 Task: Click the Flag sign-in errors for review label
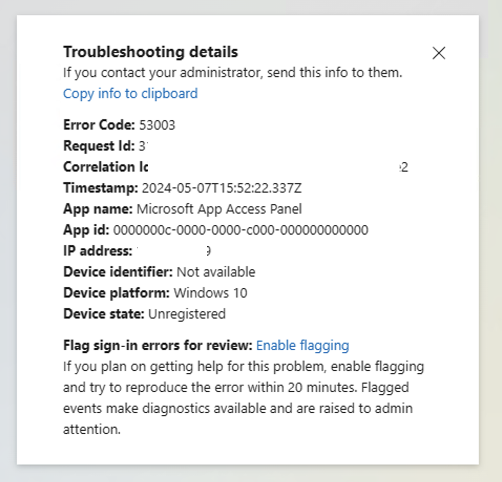pyautogui.click(x=158, y=345)
